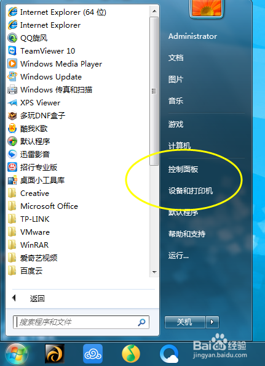Select 设备和打印机 menu entry
Viewport: 265px width, 366px height.
191,191
